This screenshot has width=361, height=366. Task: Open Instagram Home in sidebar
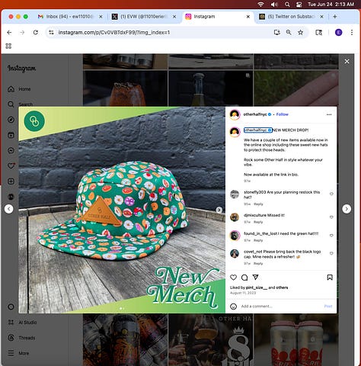pyautogui.click(x=19, y=89)
